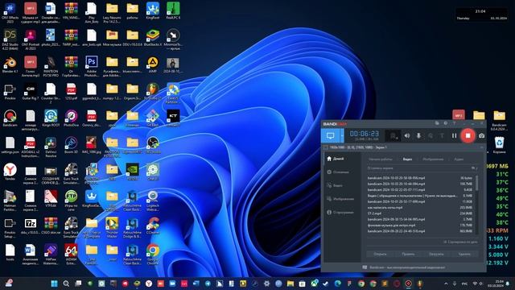Open Settings gear on the taskbar

266,284
